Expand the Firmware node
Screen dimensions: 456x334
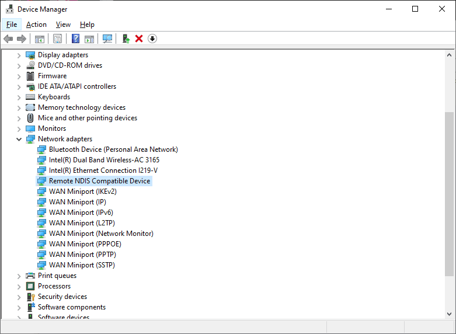(19, 76)
